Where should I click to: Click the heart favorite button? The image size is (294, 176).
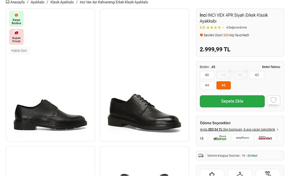(273, 100)
